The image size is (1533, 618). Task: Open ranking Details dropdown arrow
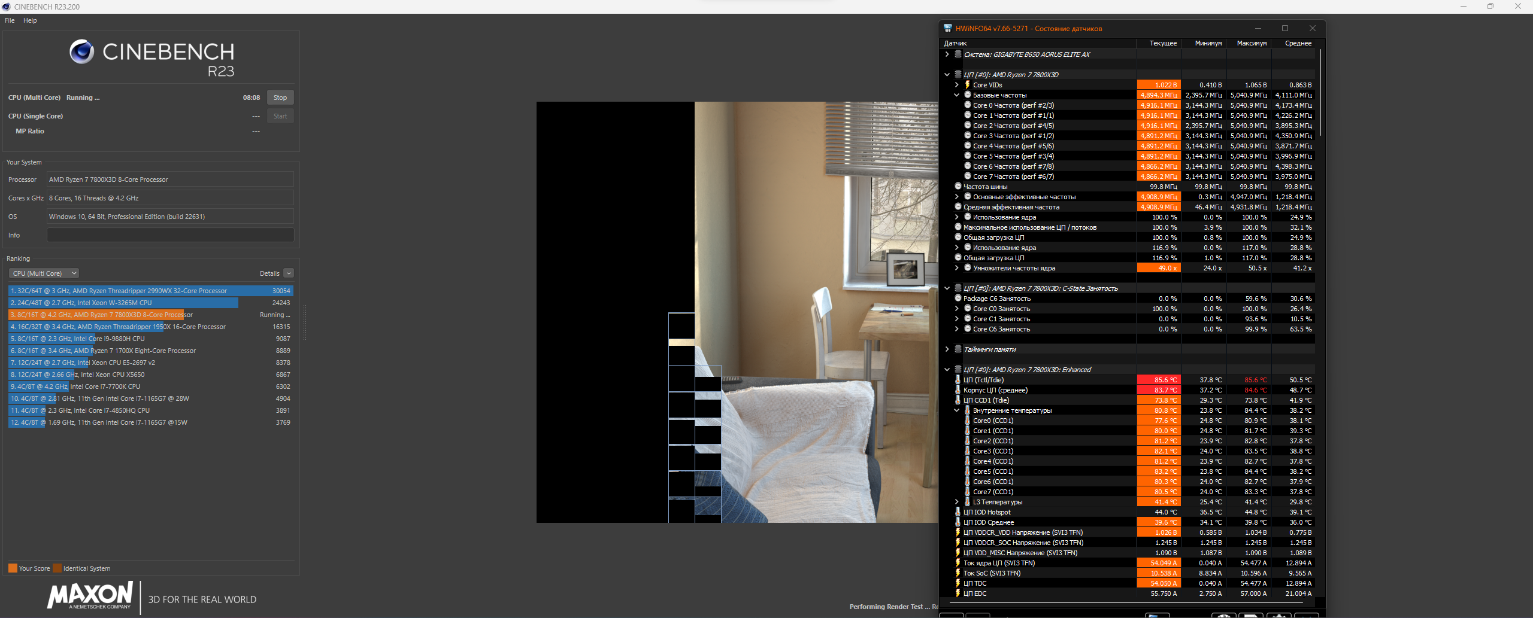pyautogui.click(x=289, y=273)
